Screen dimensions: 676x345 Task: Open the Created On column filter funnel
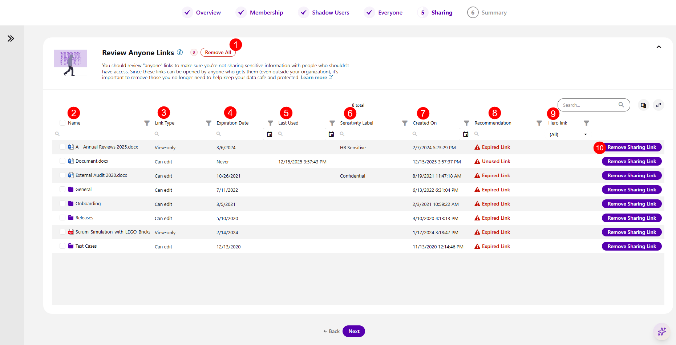point(466,123)
